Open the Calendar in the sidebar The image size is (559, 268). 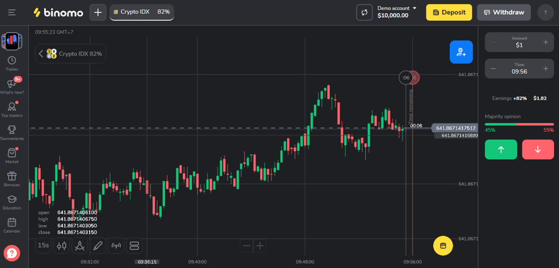[12, 226]
